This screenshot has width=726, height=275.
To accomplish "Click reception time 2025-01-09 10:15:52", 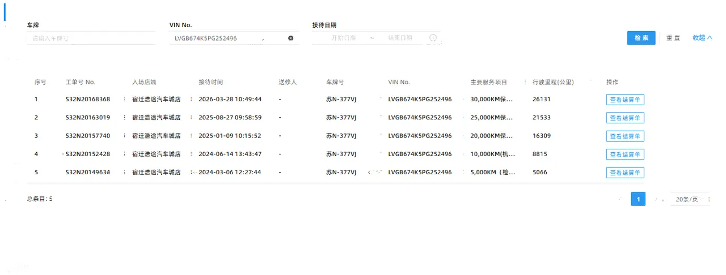I will (x=230, y=136).
